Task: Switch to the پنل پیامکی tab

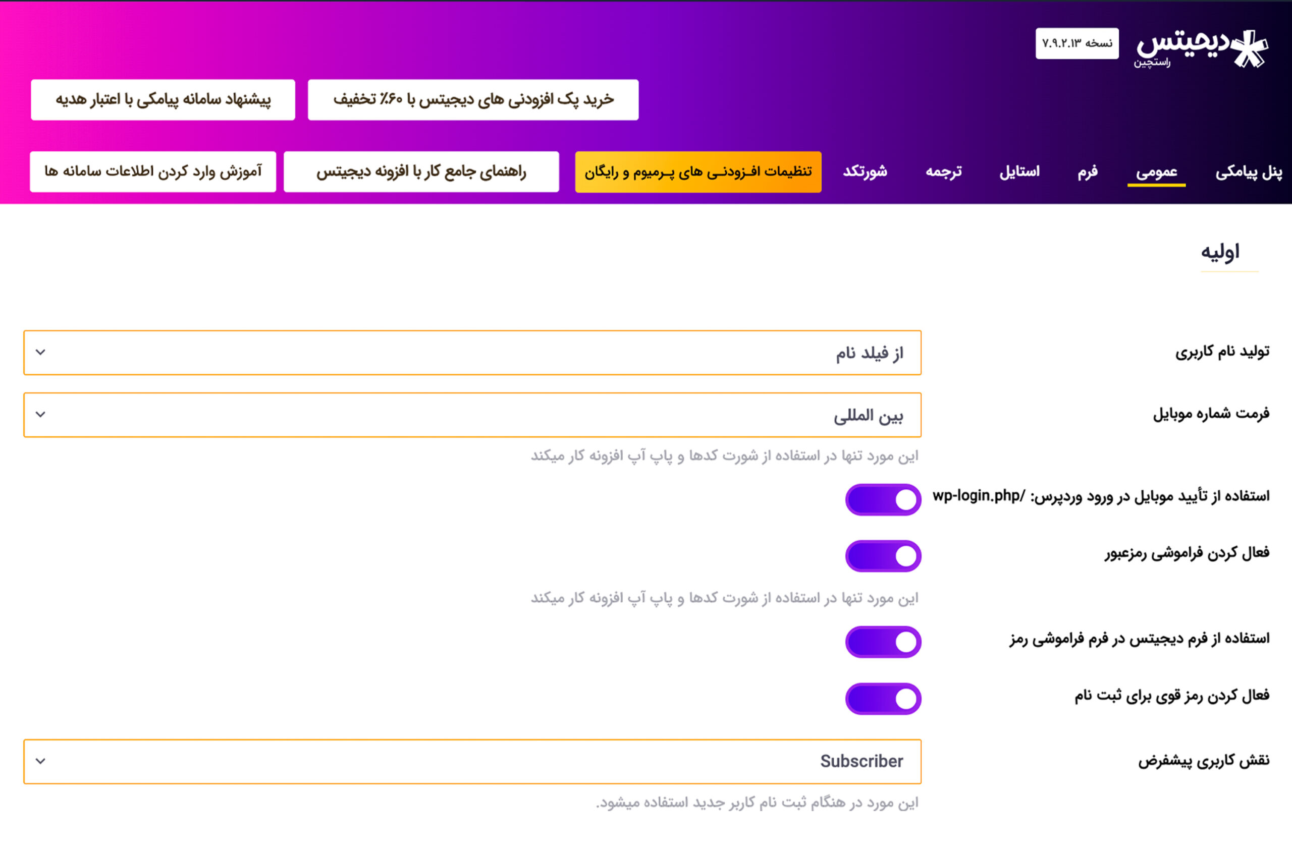Action: (1248, 172)
